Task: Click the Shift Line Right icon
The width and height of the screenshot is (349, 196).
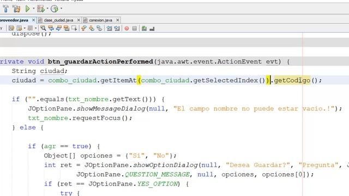Action: [117, 28]
